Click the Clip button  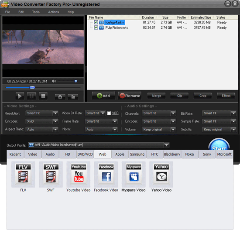(x=179, y=96)
